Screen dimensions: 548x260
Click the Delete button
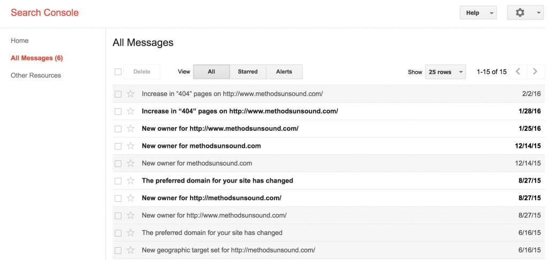pyautogui.click(x=142, y=72)
